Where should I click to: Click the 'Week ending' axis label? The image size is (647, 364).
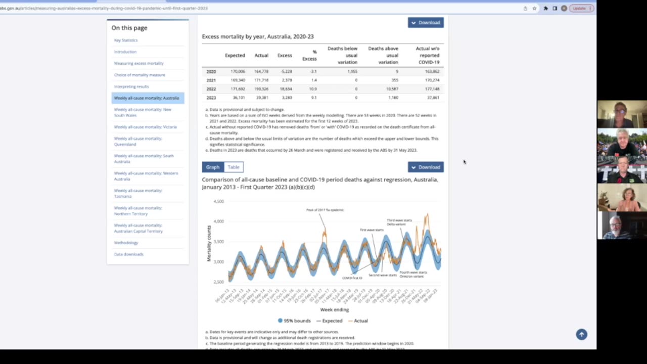(x=335, y=309)
